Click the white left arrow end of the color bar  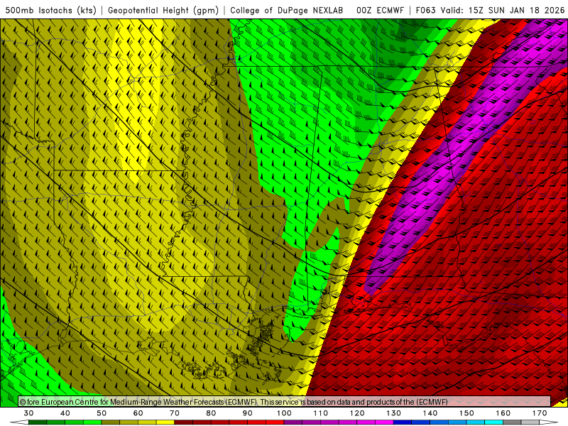[x=19, y=422]
